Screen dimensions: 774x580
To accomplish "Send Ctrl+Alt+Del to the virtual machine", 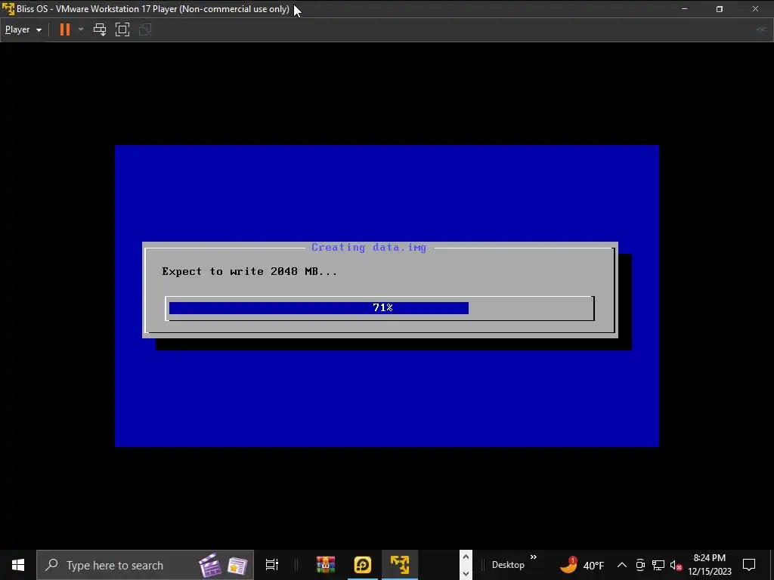I will (x=100, y=29).
